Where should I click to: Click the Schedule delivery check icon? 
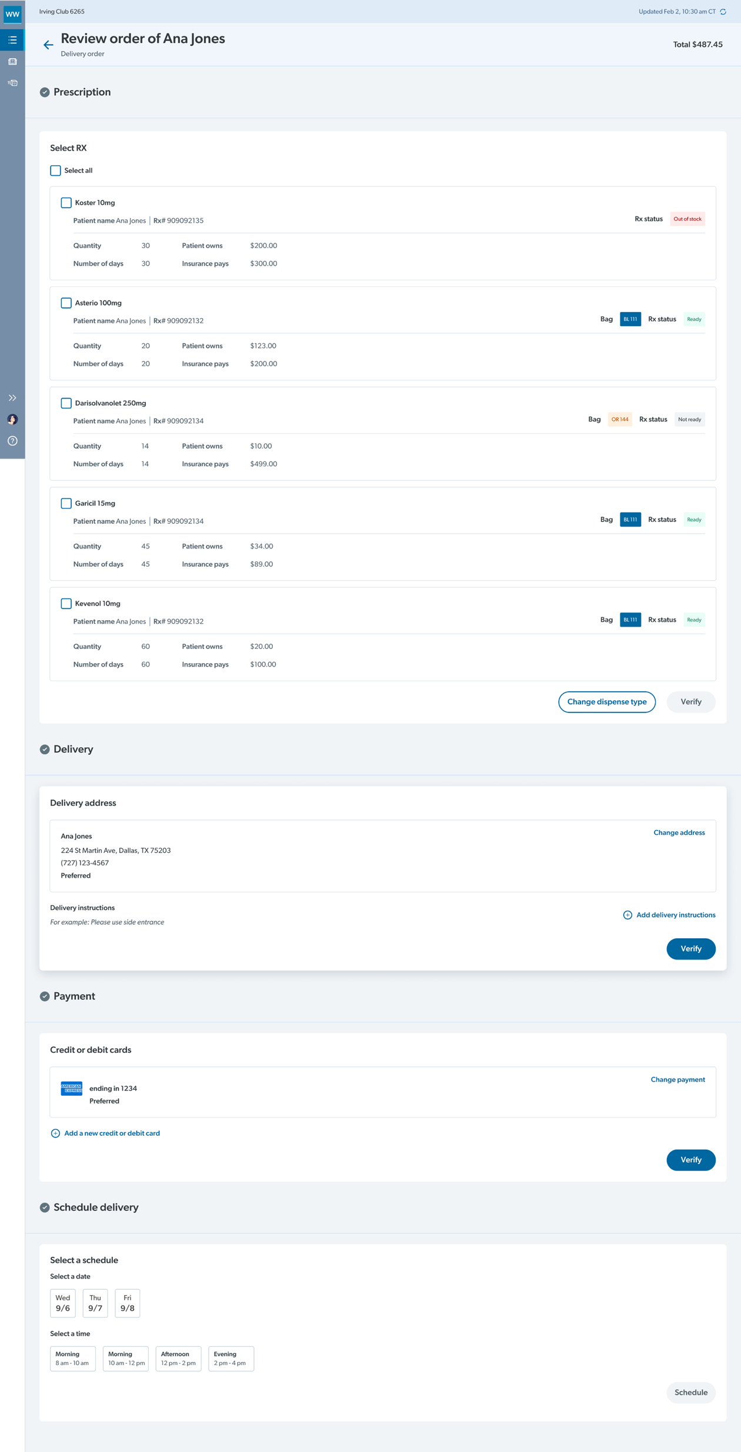45,1207
